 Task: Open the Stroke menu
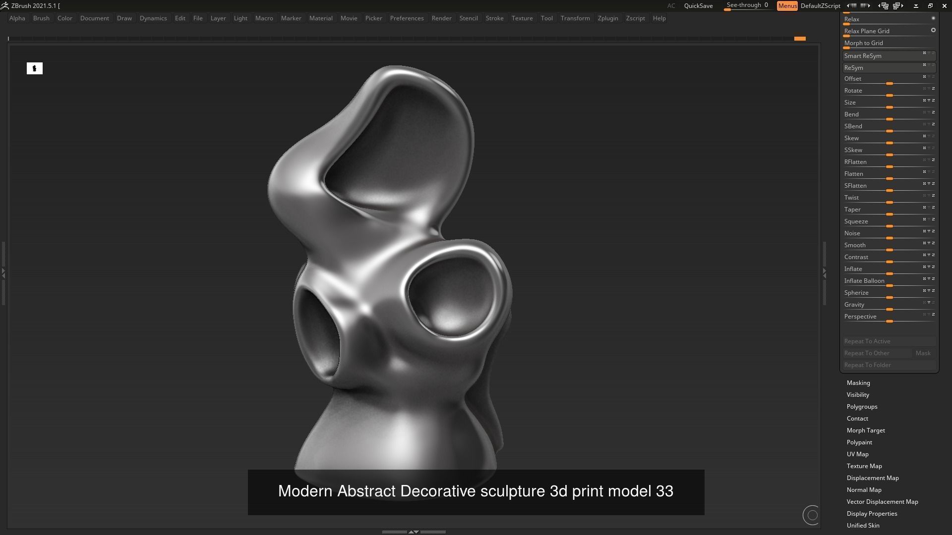click(494, 18)
